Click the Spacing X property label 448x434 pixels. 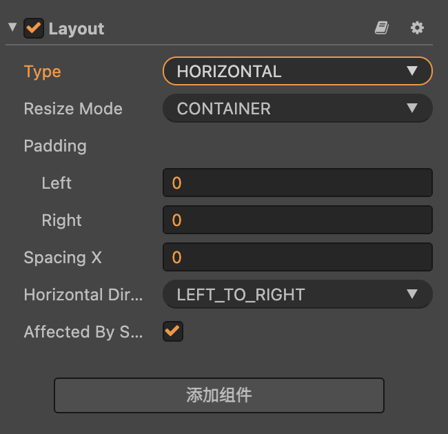tap(63, 258)
